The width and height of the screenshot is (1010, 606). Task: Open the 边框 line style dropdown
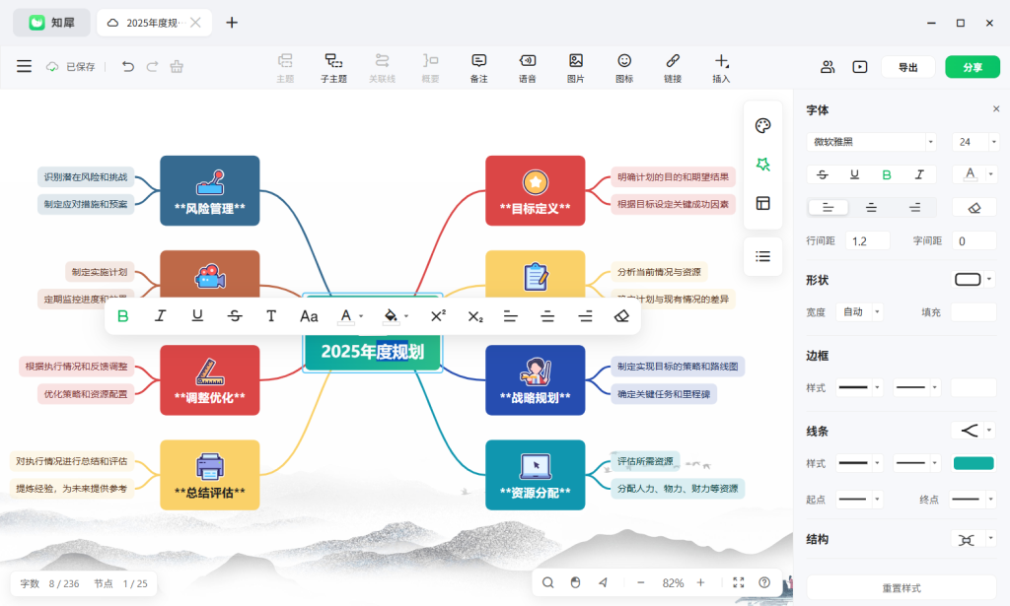pos(859,387)
